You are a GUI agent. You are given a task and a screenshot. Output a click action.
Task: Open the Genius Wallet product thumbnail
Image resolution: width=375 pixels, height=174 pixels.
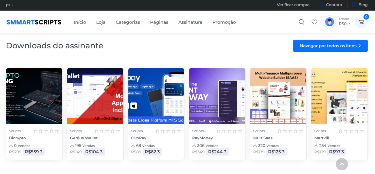(x=95, y=96)
